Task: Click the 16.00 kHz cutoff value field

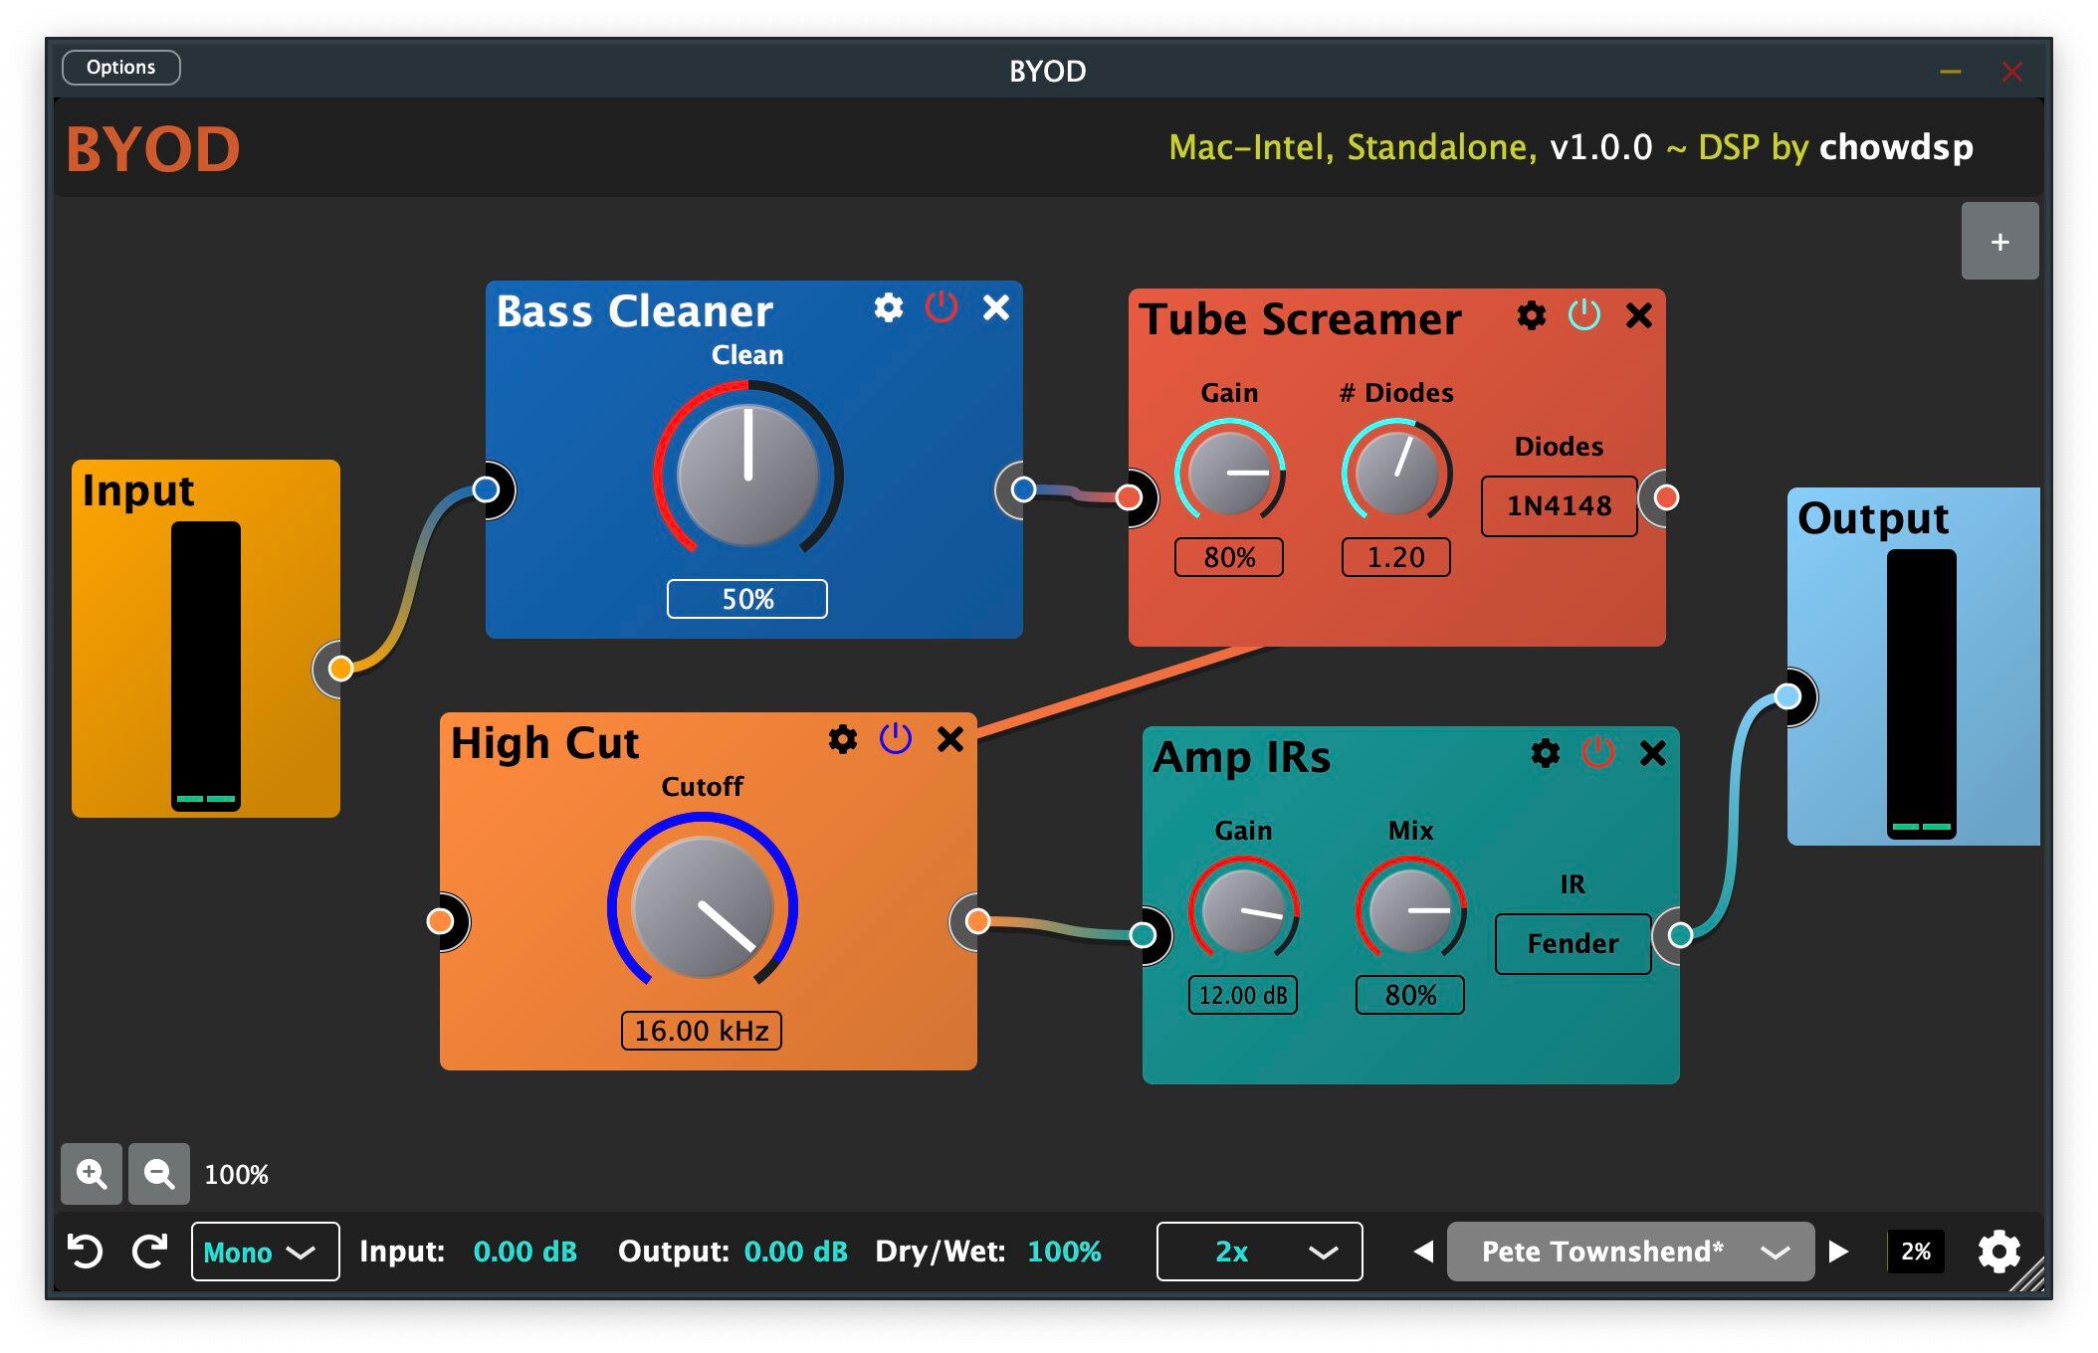Action: pyautogui.click(x=702, y=1031)
